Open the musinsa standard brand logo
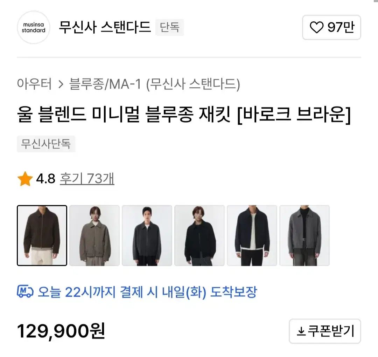The image size is (378, 357). [34, 28]
